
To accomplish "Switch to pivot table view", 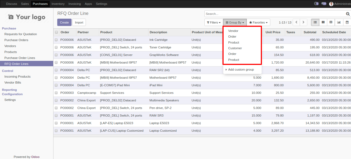I will (331, 22).
